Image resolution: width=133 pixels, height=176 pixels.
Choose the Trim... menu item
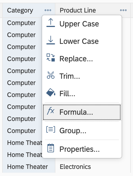click(x=82, y=76)
